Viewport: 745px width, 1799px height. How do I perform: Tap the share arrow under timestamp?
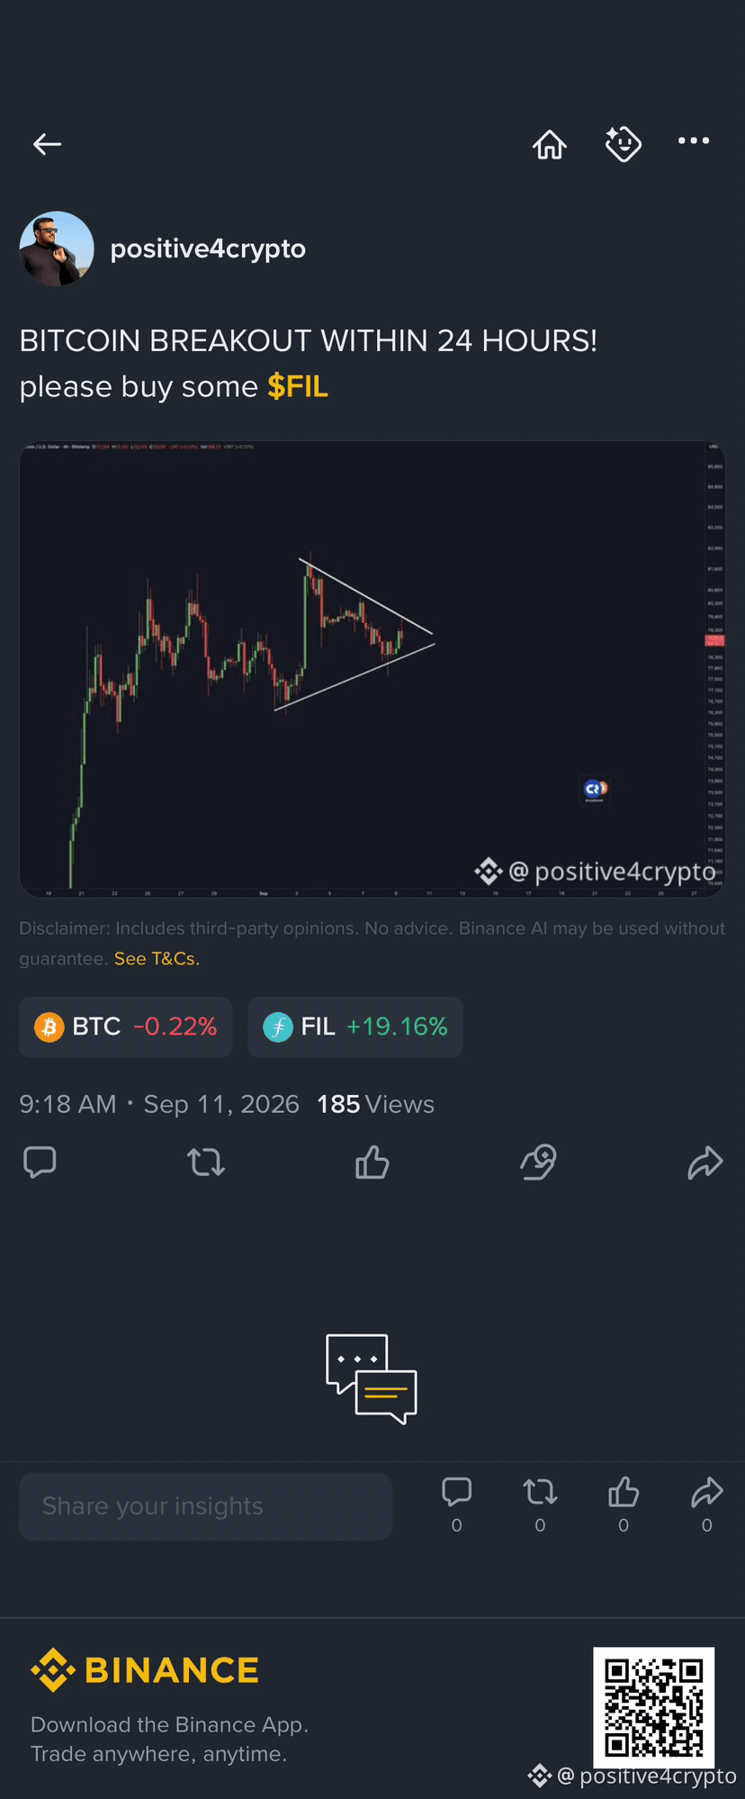click(x=705, y=1162)
